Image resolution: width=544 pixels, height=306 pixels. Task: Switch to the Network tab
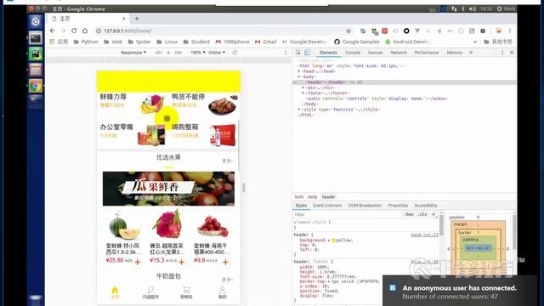pyautogui.click(x=399, y=53)
